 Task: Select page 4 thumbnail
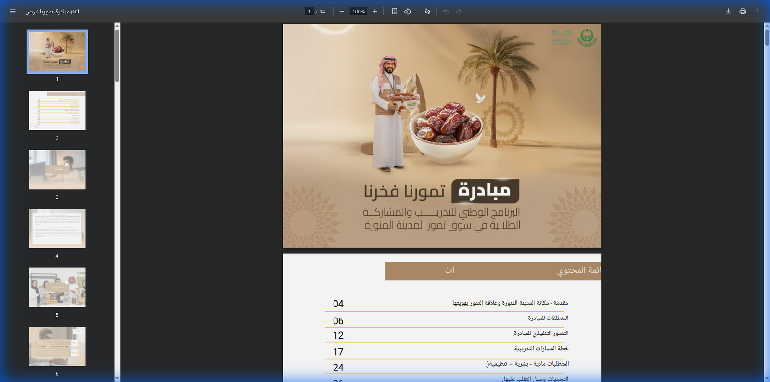point(57,229)
